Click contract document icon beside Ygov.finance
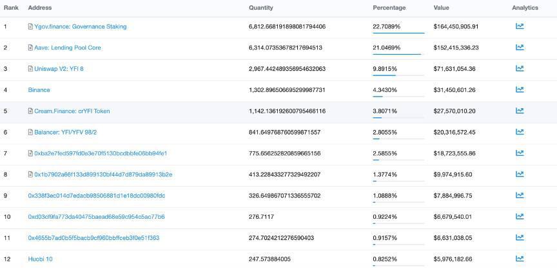Viewport: 557px width, 269px height. [x=30, y=26]
